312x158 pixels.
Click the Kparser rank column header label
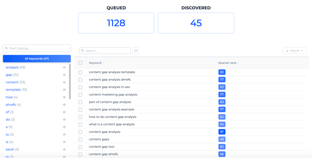[x=227, y=63]
